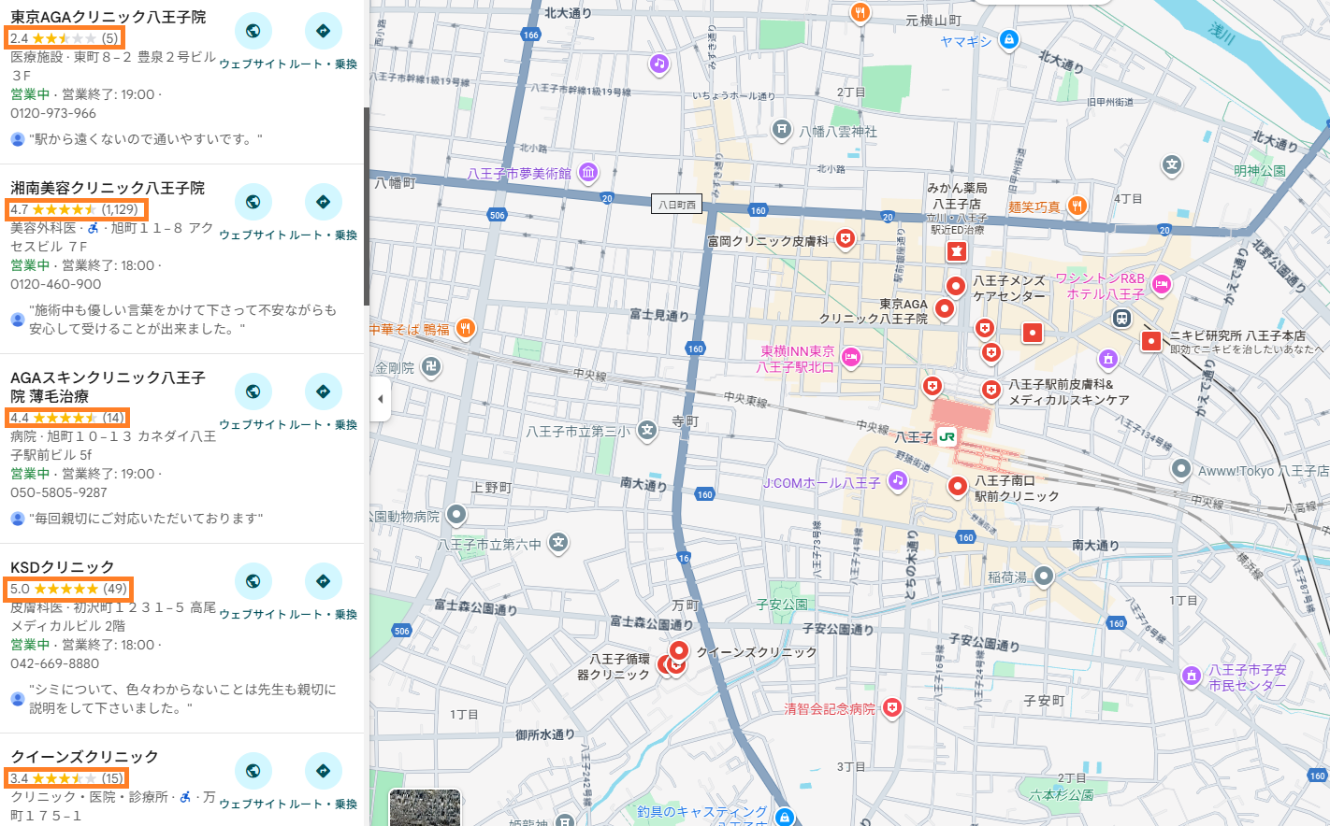Screen dimensions: 1330x826
Task: Open website for KSDクリニック
Action: click(x=253, y=581)
